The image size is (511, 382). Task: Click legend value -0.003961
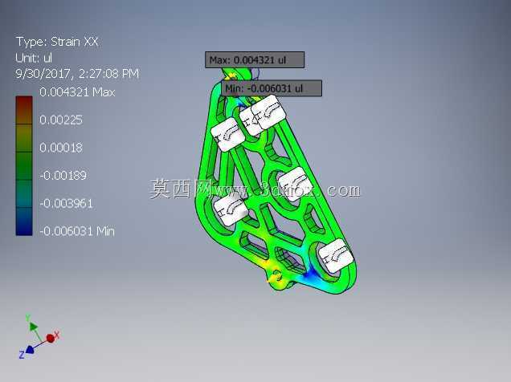tap(67, 204)
